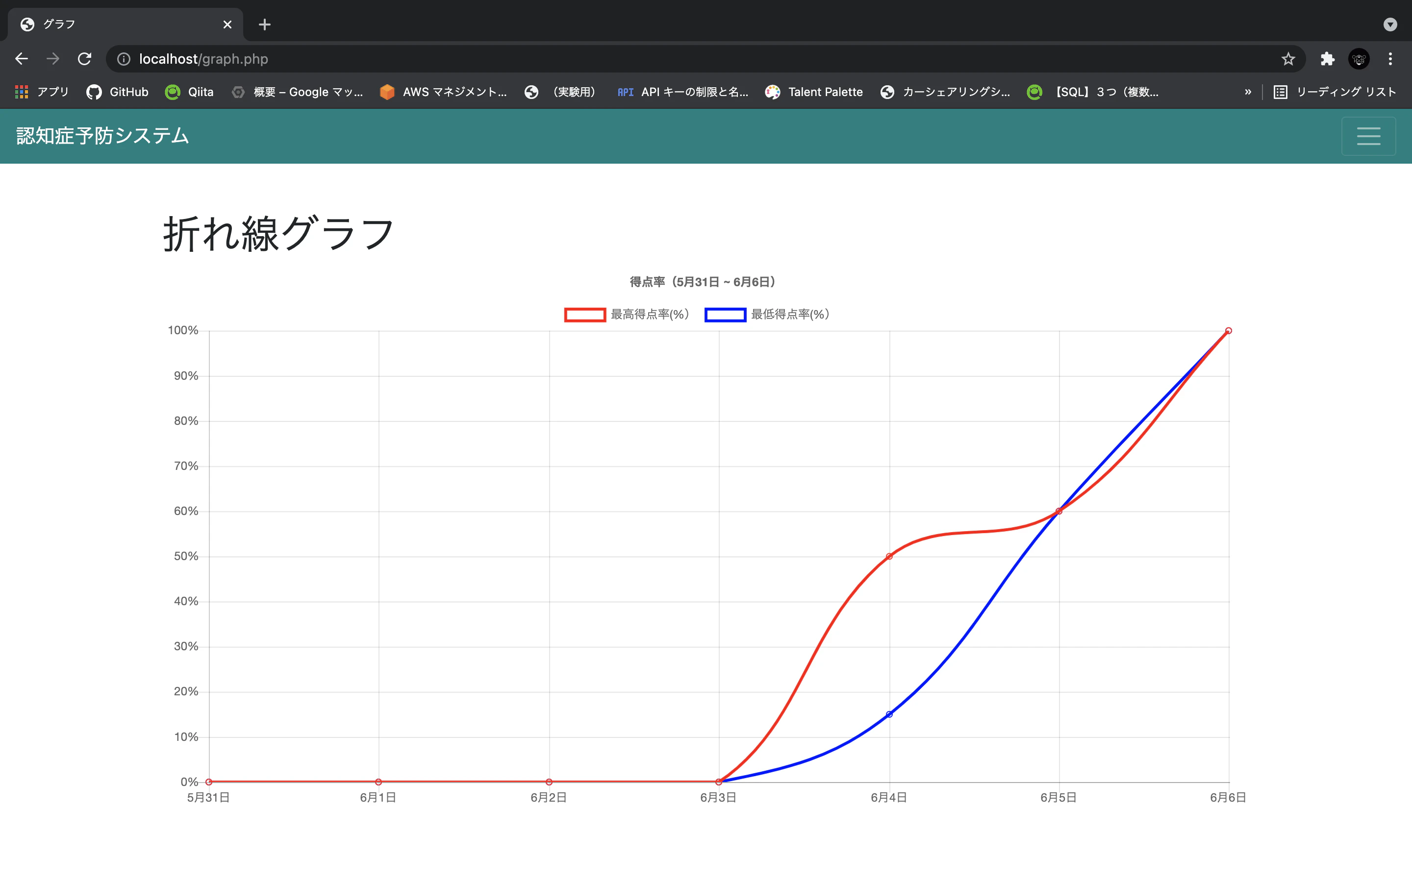Open the Qiita bookmark

(190, 92)
